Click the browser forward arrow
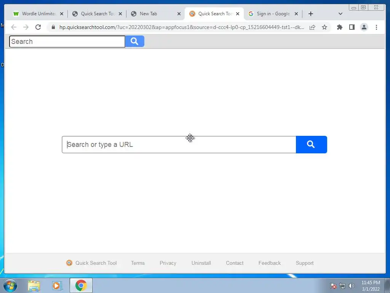 tap(26, 27)
